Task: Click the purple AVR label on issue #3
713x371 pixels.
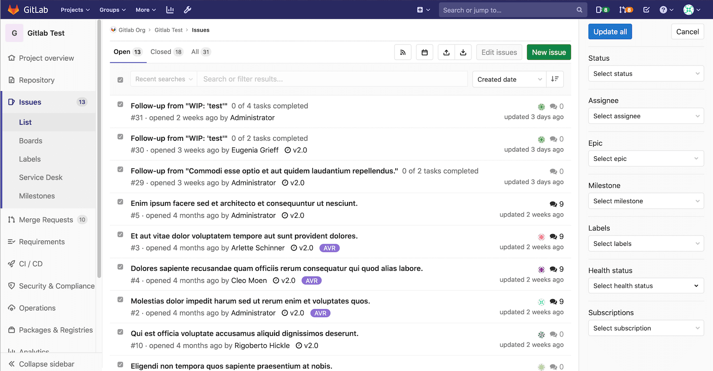Action: click(329, 248)
